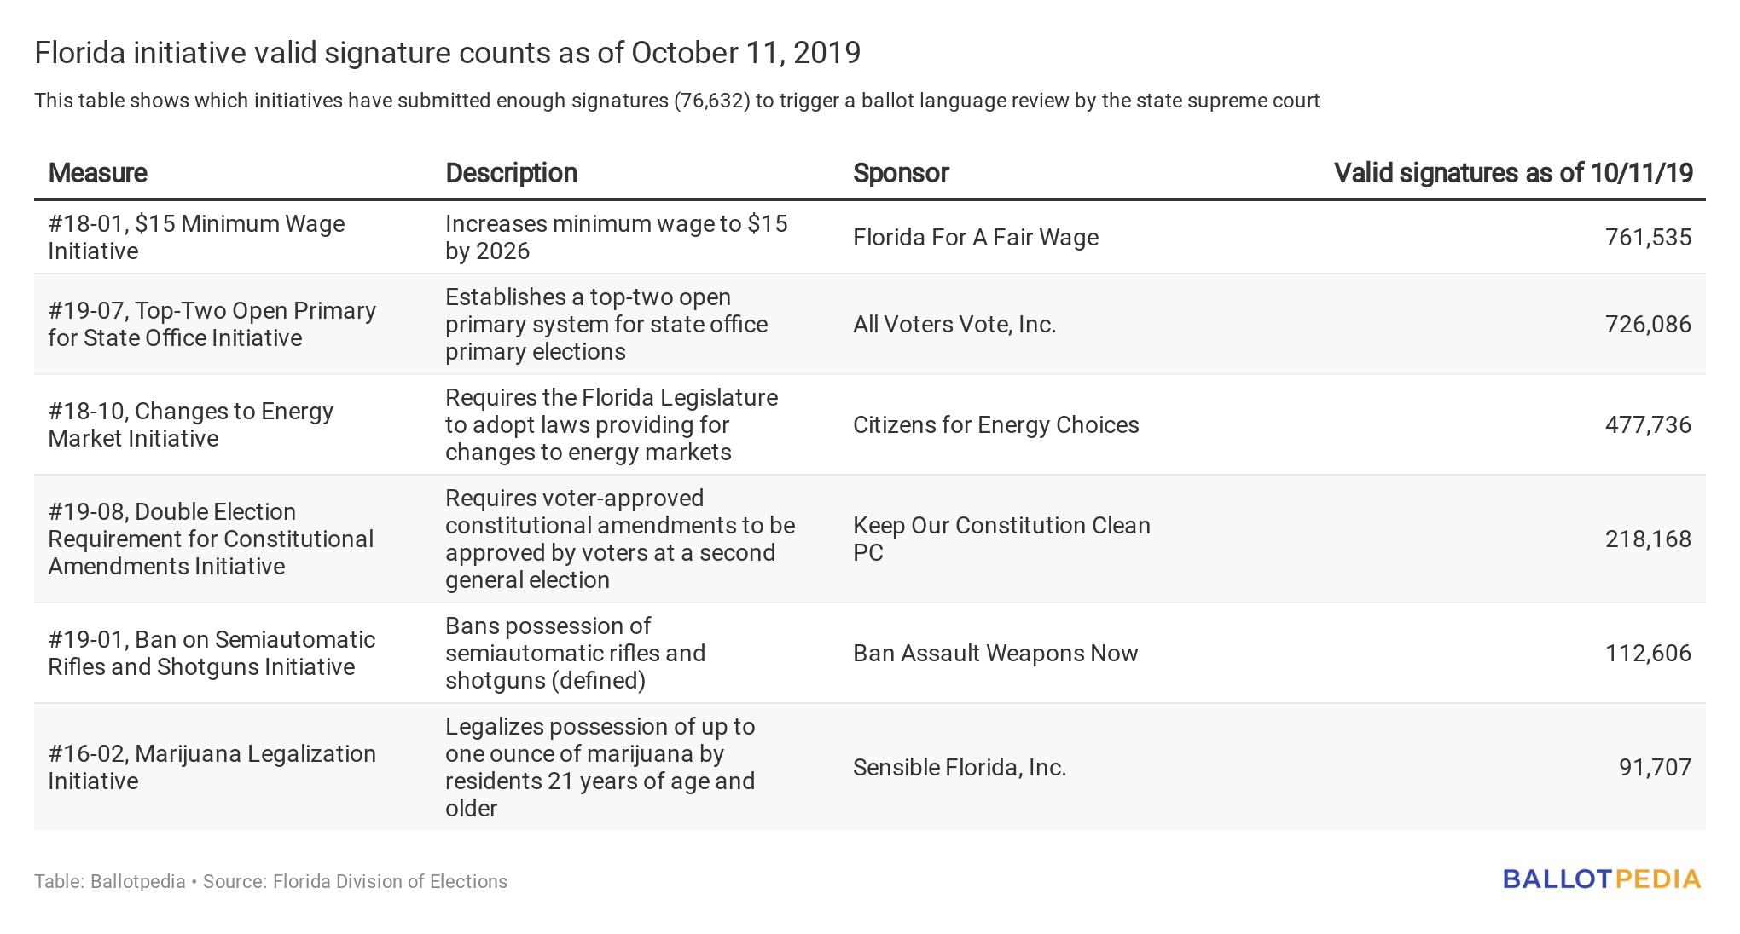Click the Valid signatures column header
This screenshot has width=1740, height=934.
(1513, 173)
